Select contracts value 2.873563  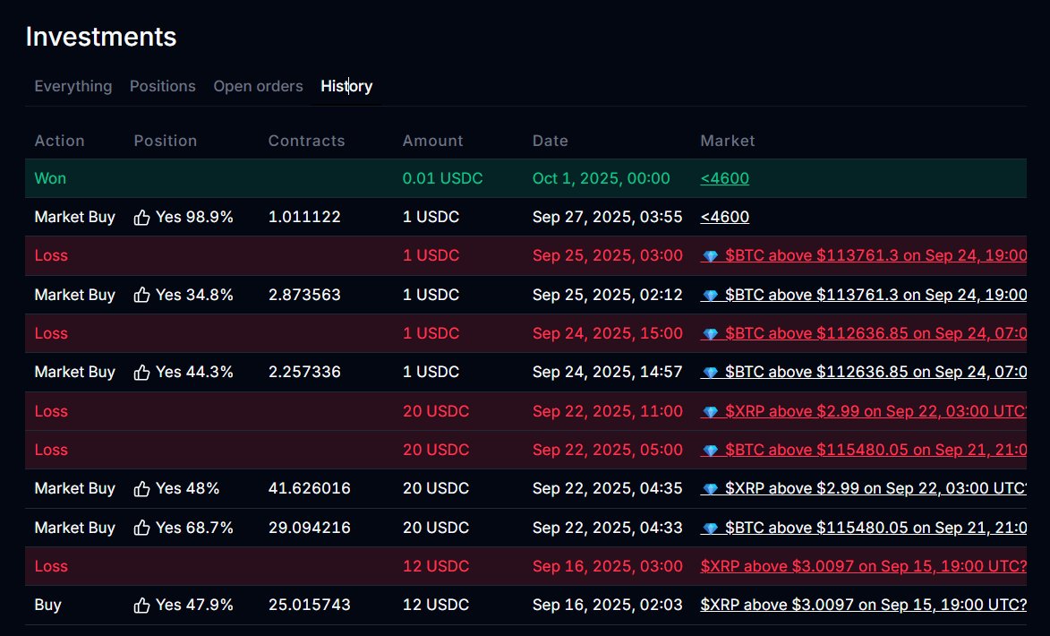(x=304, y=295)
